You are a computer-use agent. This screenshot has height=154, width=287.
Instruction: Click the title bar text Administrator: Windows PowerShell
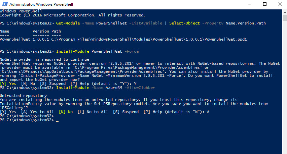(x=41, y=4)
